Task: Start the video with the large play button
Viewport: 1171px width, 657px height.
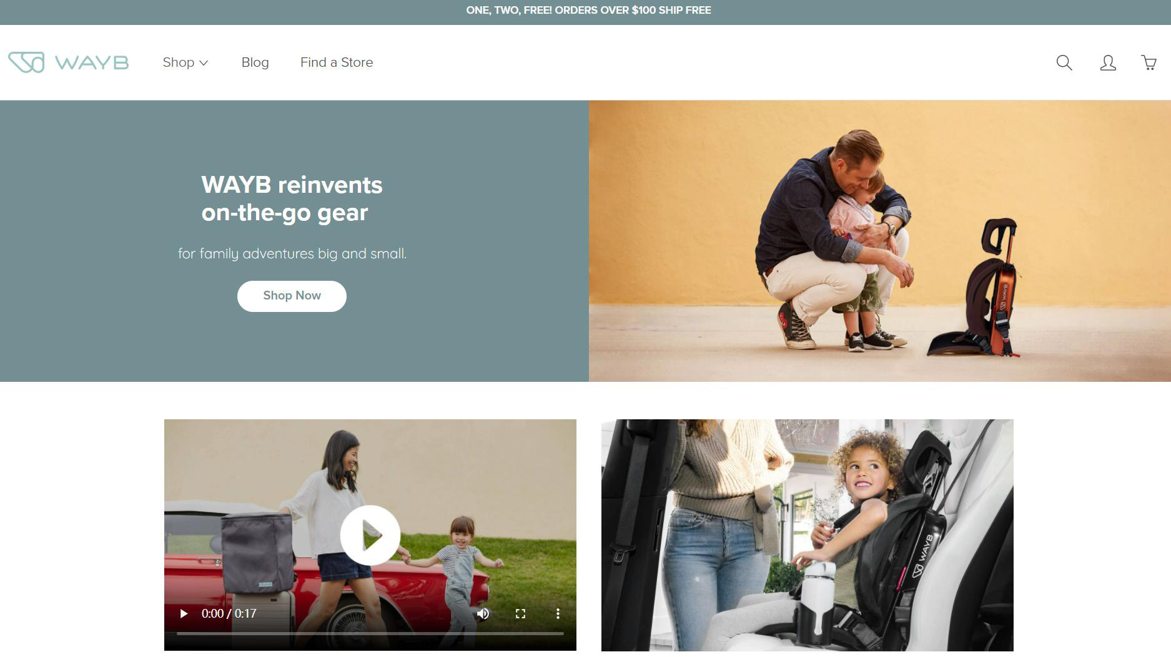Action: point(370,535)
